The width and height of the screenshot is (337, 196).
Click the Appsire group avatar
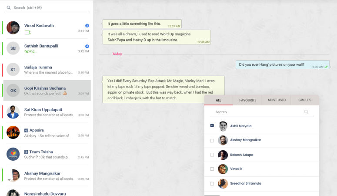coord(13,132)
